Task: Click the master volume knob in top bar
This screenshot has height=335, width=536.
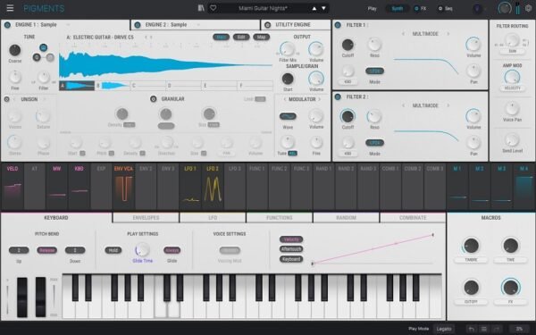Action: click(x=505, y=8)
